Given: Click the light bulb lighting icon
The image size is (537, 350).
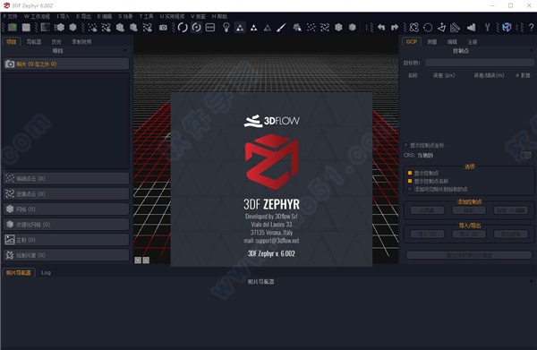Looking at the screenshot, I should click(226, 28).
